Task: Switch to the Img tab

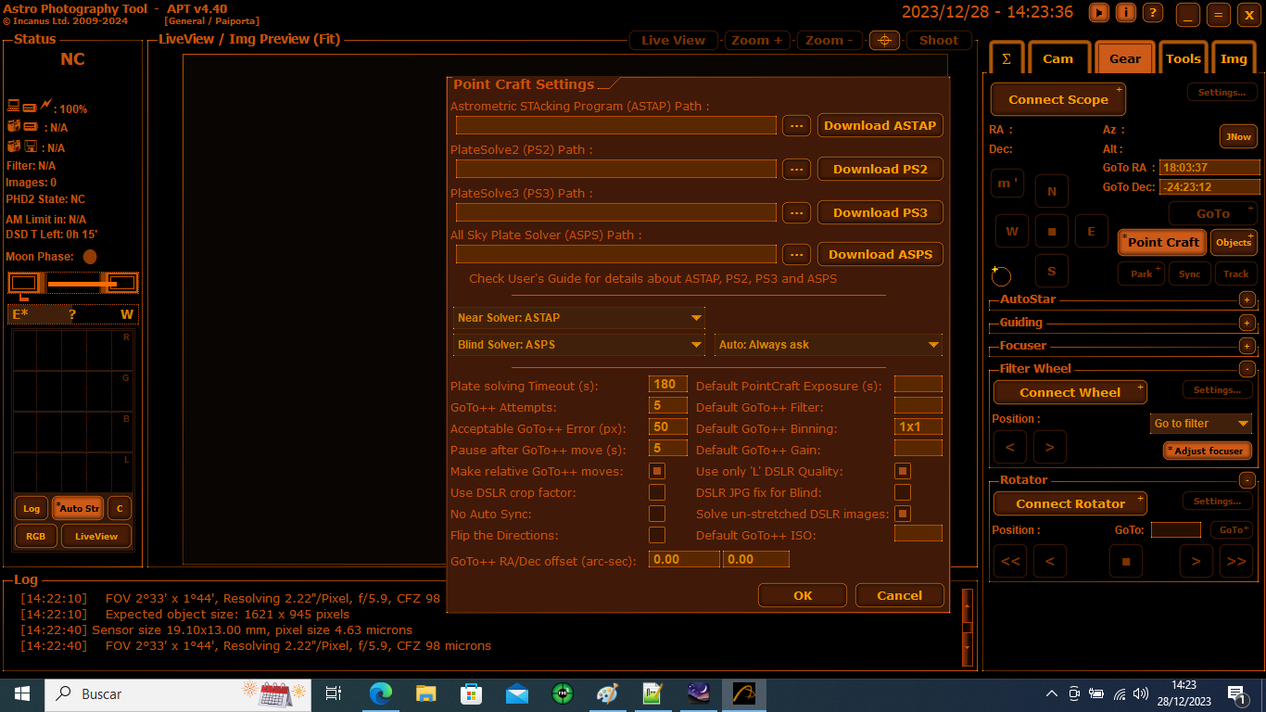Action: pyautogui.click(x=1234, y=58)
